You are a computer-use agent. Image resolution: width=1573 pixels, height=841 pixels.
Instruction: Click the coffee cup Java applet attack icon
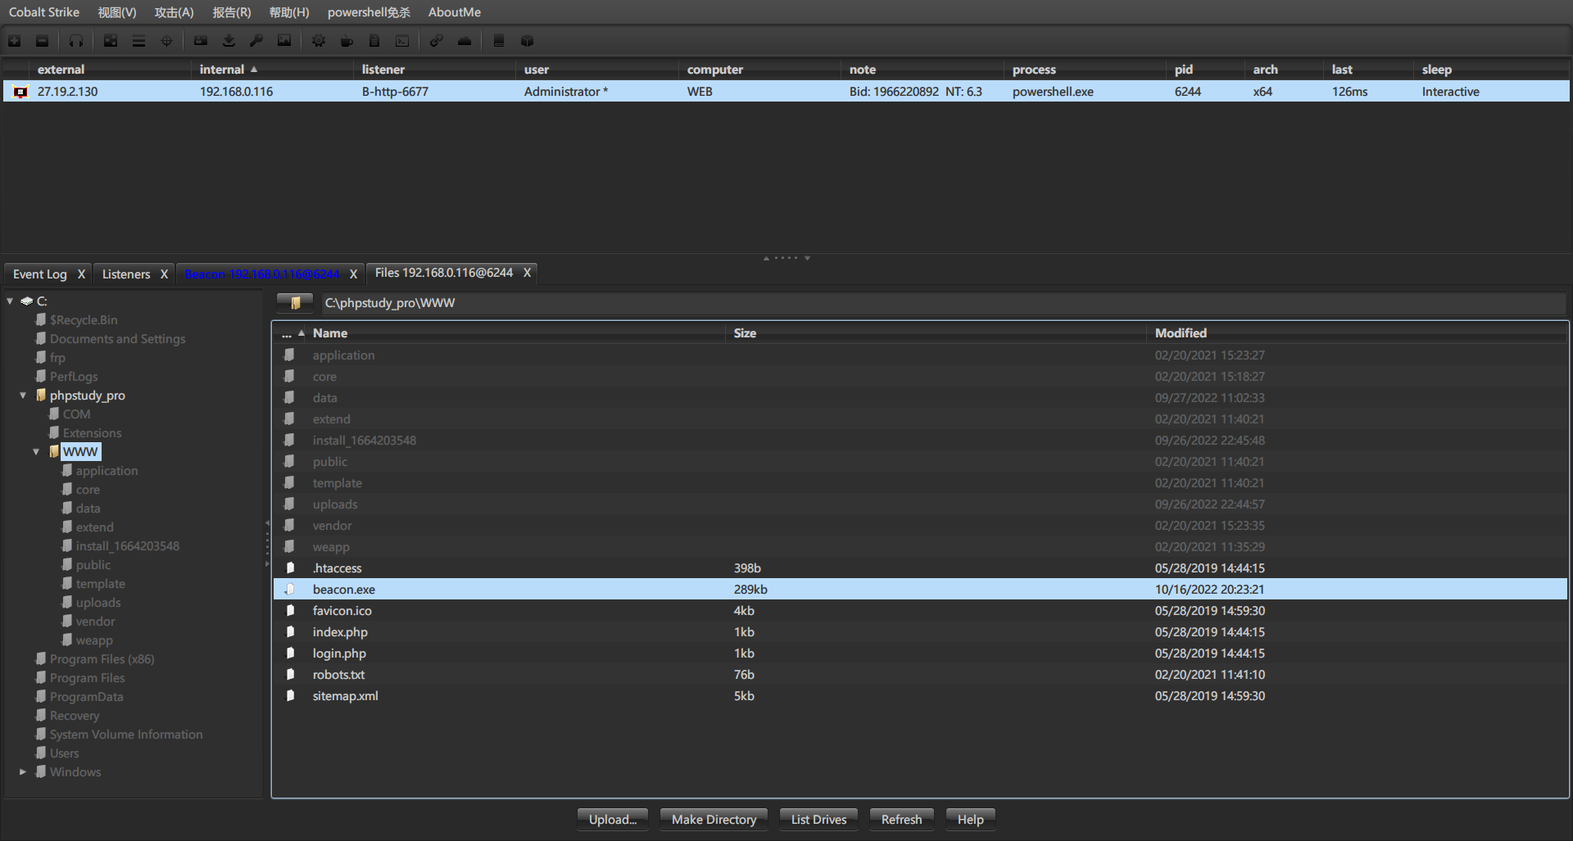pyautogui.click(x=347, y=41)
